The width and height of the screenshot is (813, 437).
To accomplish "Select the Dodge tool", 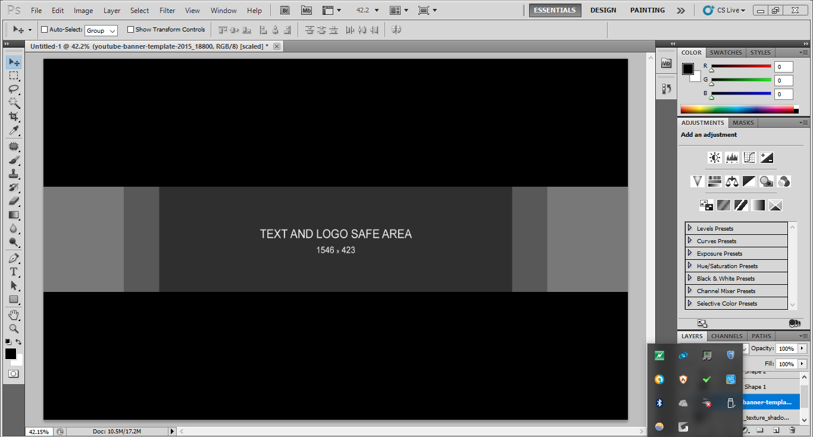I will coord(14,242).
